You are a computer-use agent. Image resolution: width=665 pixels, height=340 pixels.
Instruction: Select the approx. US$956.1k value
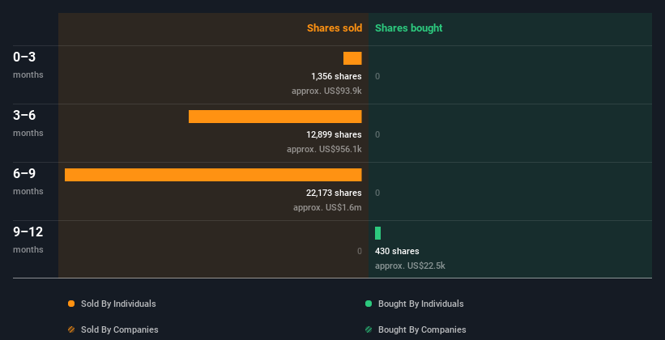324,149
